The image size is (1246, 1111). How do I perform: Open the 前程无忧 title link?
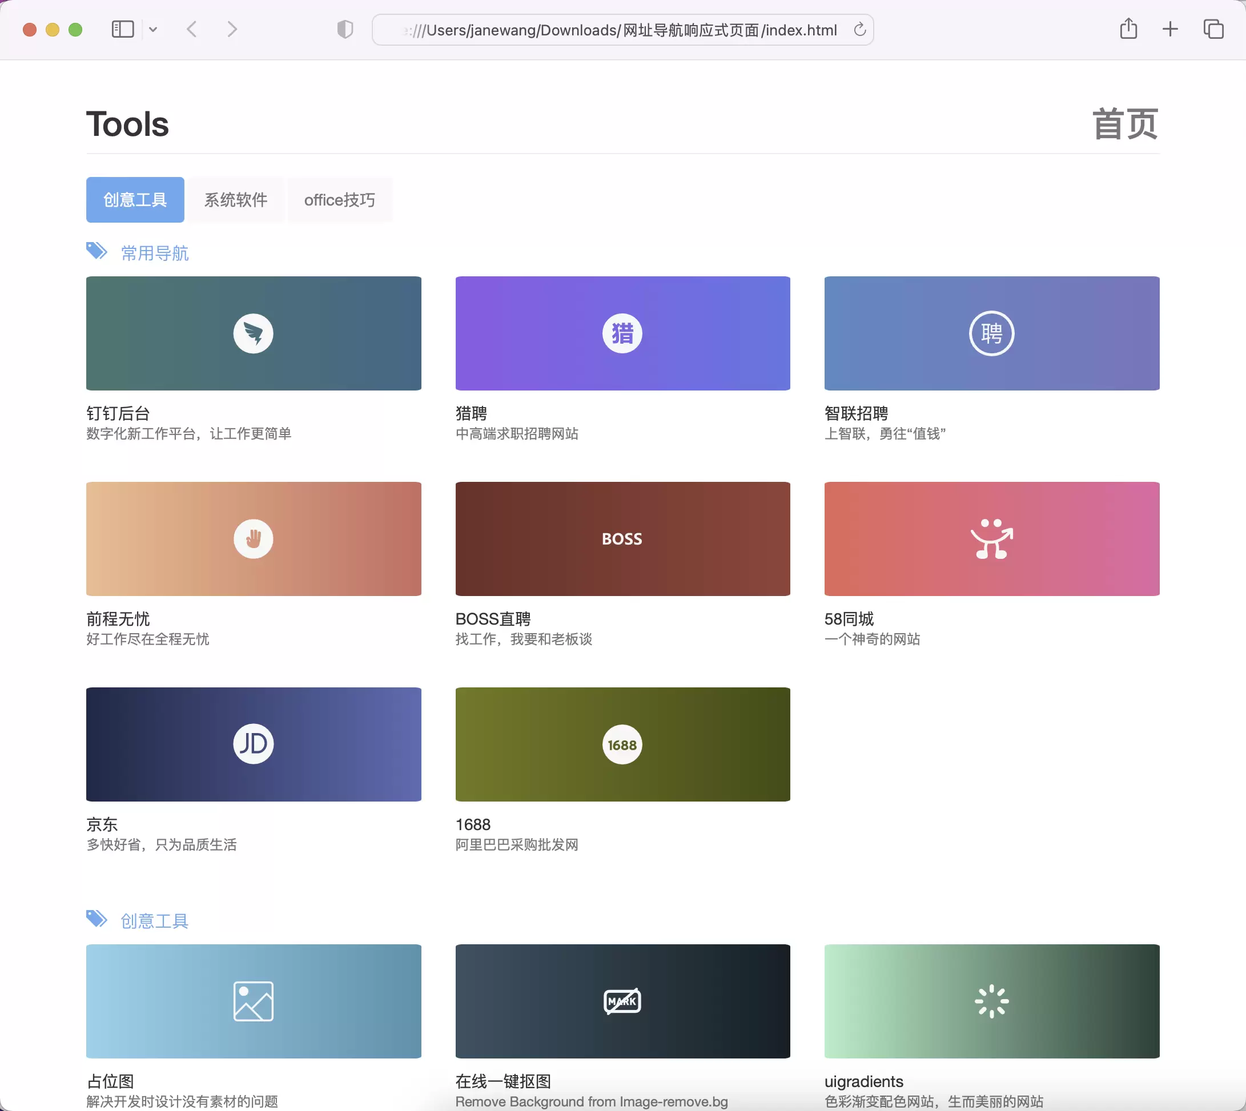click(118, 619)
